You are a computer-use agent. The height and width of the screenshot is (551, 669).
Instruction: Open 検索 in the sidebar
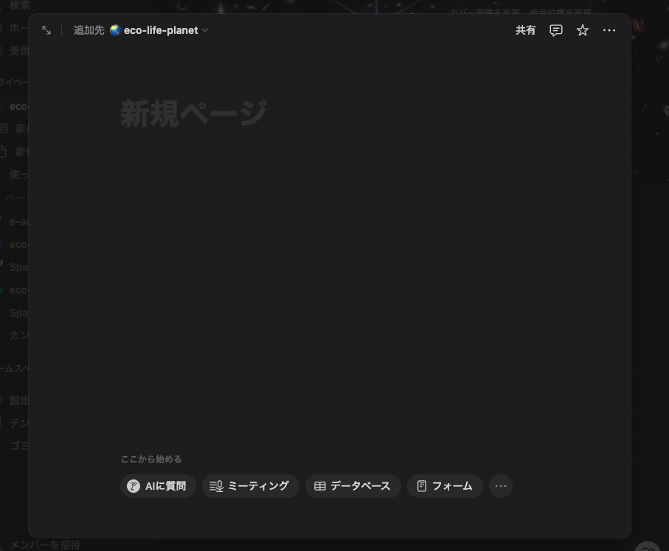point(19,5)
